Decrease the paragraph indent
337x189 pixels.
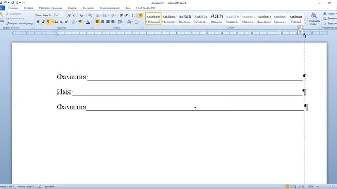[121, 15]
